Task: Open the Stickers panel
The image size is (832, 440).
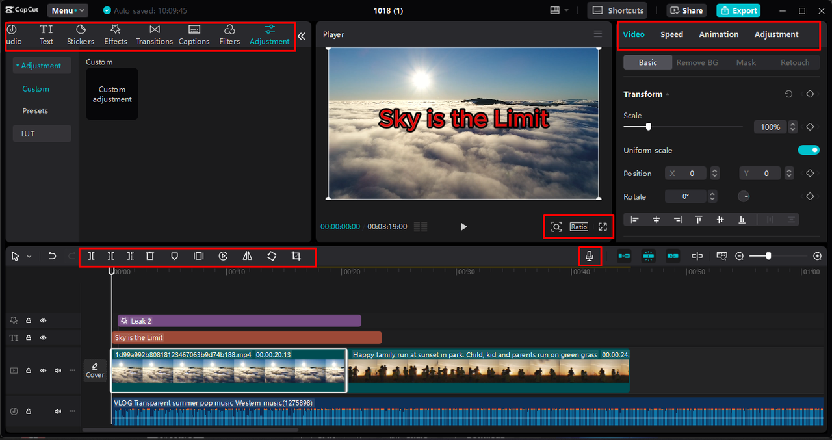Action: coord(81,34)
